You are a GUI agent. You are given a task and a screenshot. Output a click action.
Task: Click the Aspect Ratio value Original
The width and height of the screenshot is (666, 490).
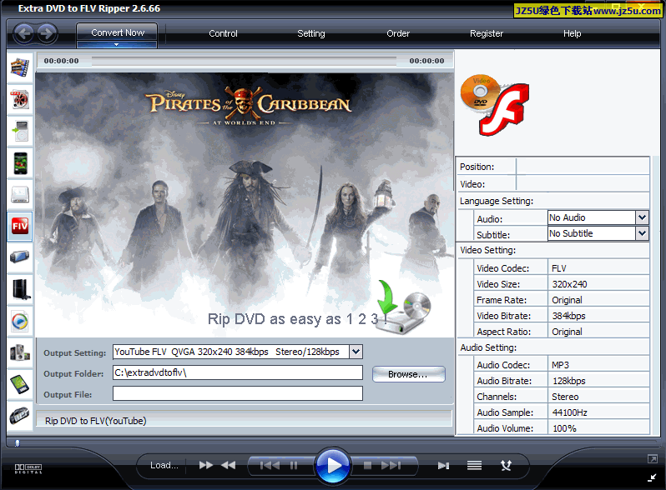pyautogui.click(x=567, y=332)
